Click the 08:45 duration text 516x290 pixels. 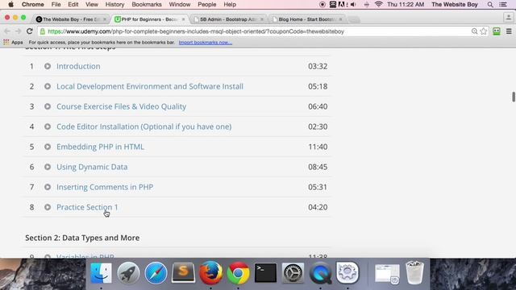[x=318, y=167]
